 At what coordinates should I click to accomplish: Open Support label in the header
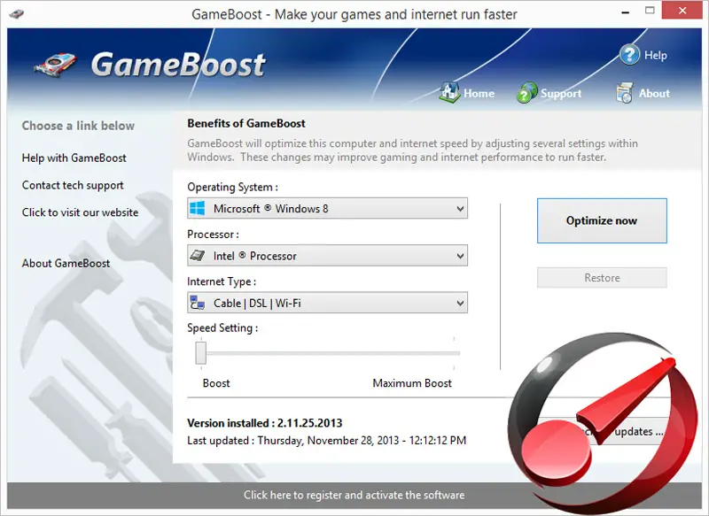coord(561,94)
